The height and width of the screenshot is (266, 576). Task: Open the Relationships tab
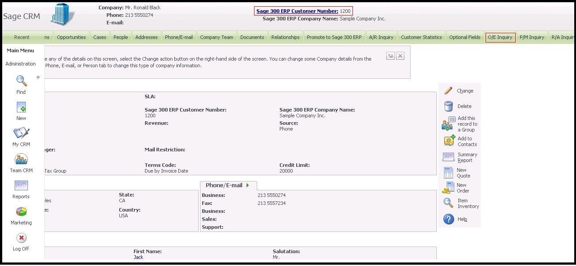tap(286, 37)
